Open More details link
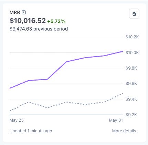148x145 pixels. (124, 131)
